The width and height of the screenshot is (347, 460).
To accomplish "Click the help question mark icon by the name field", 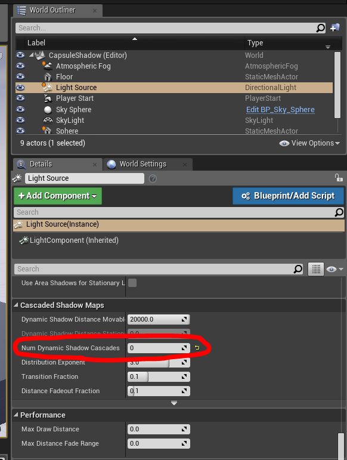I will coord(153,178).
